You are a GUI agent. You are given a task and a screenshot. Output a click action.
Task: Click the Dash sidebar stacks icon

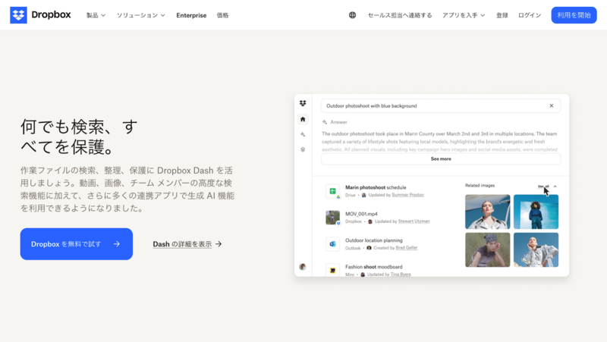coord(303,149)
